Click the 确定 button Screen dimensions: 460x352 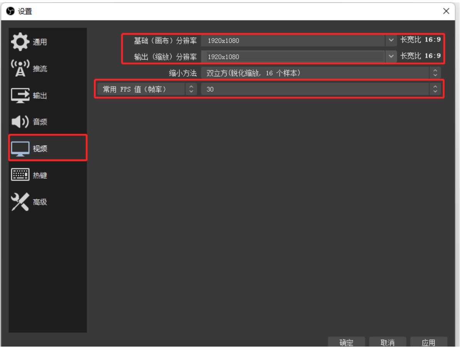(346, 342)
